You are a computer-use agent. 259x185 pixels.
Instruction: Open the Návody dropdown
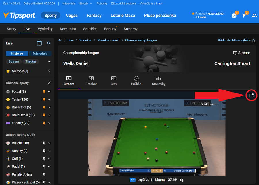(x=85, y=3)
